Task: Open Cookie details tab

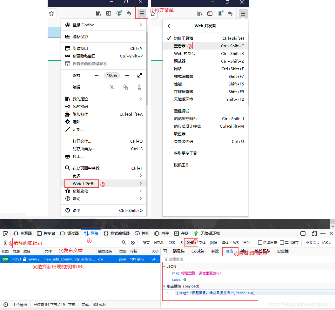Action: click(198, 251)
